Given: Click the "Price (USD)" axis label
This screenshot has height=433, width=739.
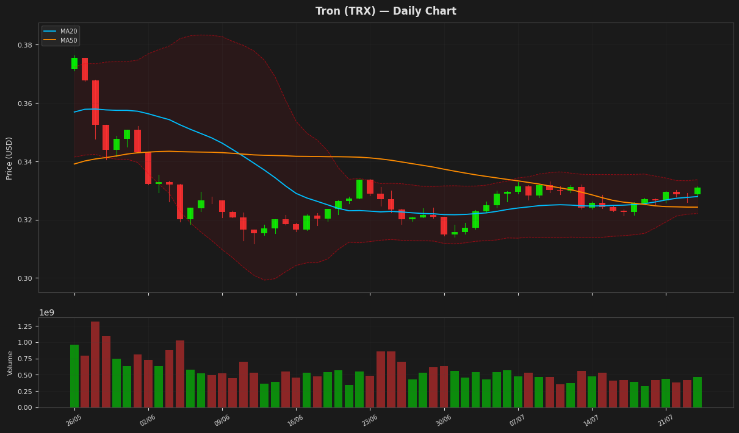Looking at the screenshot, I should click(9, 158).
